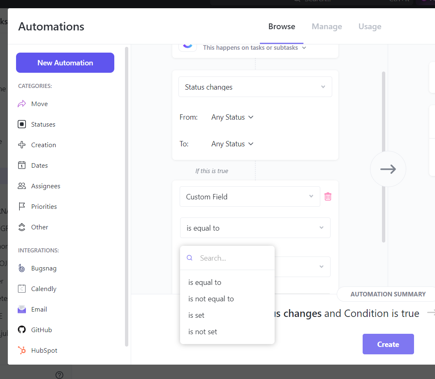This screenshot has width=435, height=379.
Task: Open the GitHub integration
Action: (42, 330)
